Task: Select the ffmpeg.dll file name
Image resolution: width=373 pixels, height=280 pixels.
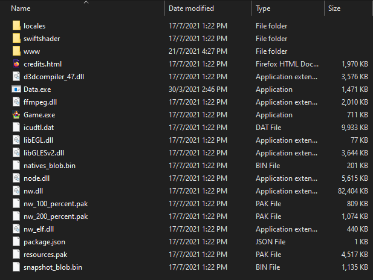Action: click(x=40, y=102)
